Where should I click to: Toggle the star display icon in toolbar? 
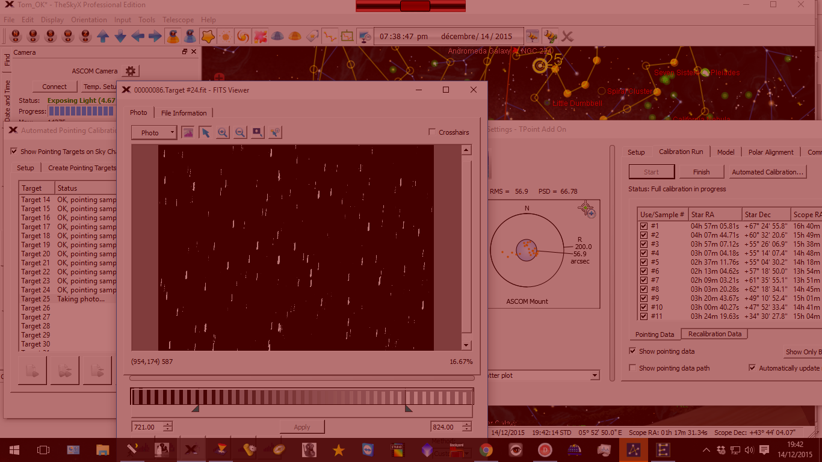208,37
